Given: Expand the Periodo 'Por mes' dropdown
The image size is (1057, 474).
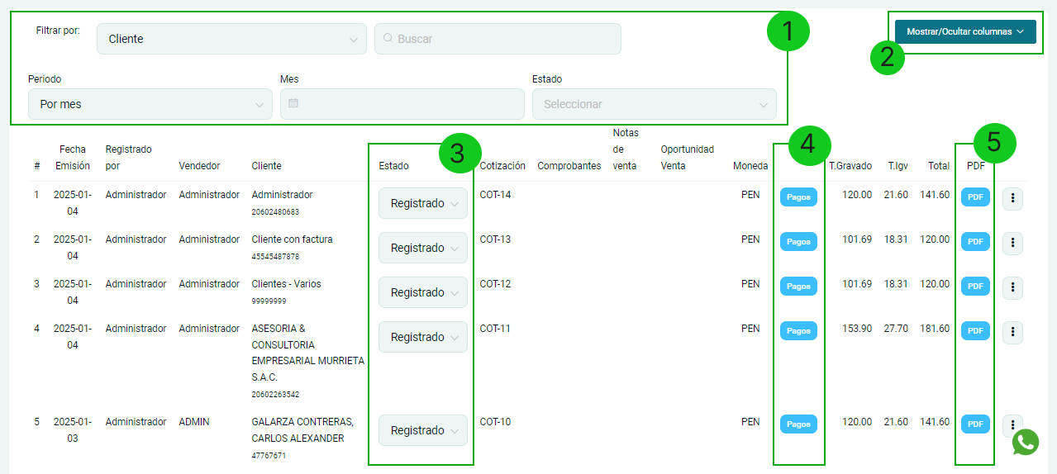Looking at the screenshot, I should pos(150,105).
